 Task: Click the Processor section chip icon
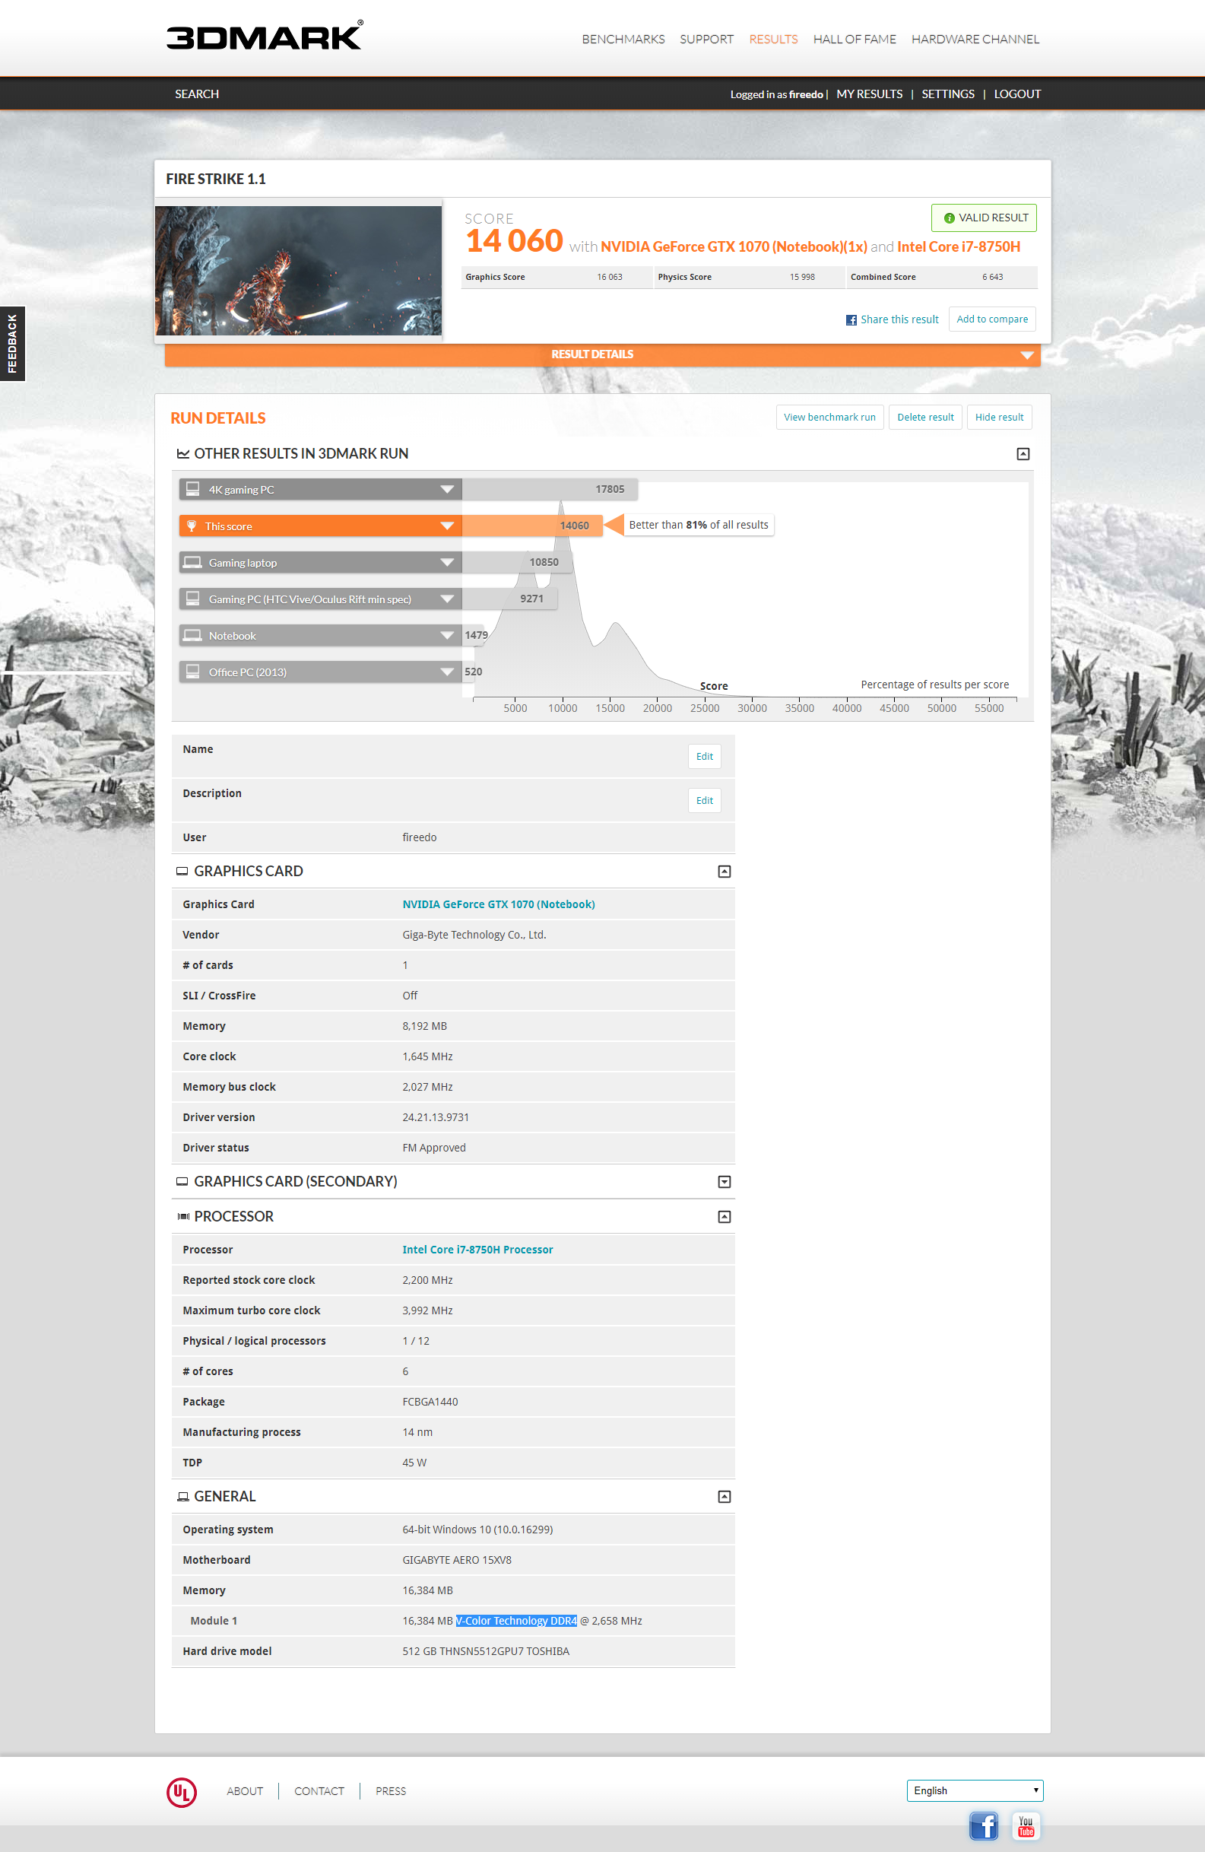tap(182, 1216)
